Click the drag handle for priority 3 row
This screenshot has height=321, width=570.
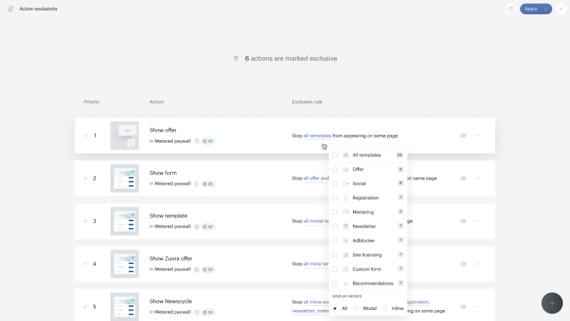click(85, 221)
